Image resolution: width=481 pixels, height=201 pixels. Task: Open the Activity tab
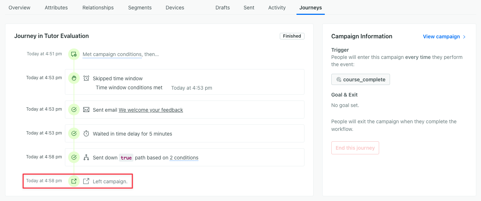pyautogui.click(x=277, y=8)
